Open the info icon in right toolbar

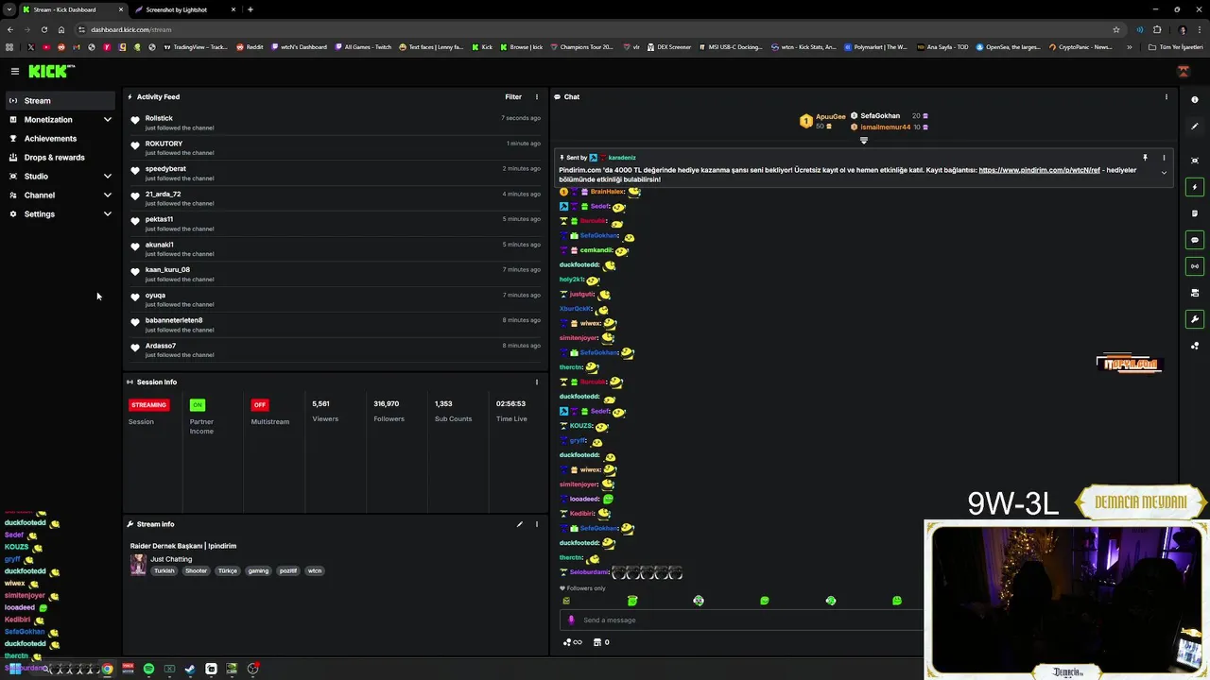tap(1195, 99)
